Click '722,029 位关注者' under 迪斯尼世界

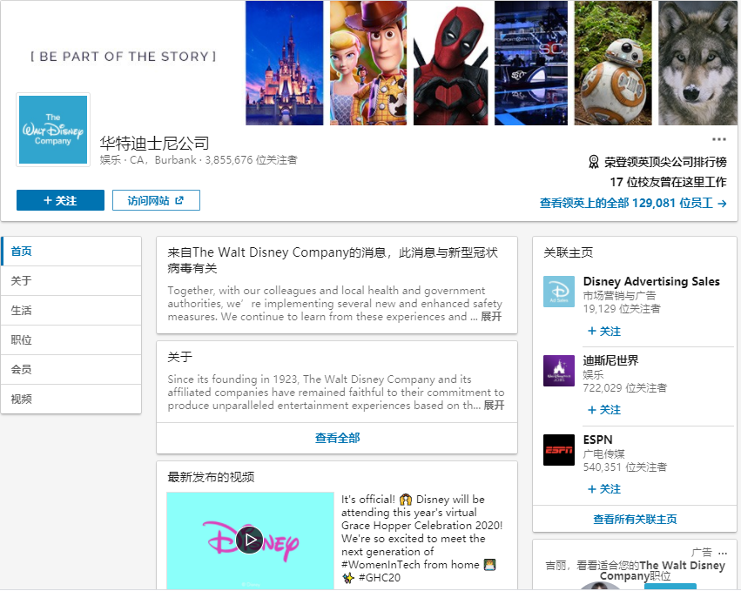[x=624, y=388]
